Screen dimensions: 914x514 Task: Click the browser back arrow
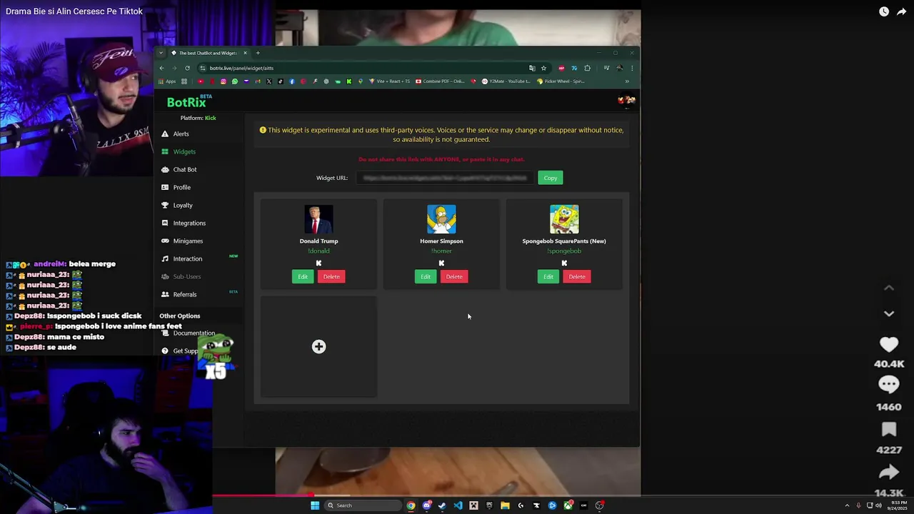tap(161, 68)
